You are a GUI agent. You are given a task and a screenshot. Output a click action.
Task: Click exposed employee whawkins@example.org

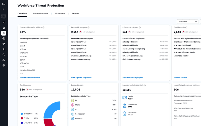point(81,56)
